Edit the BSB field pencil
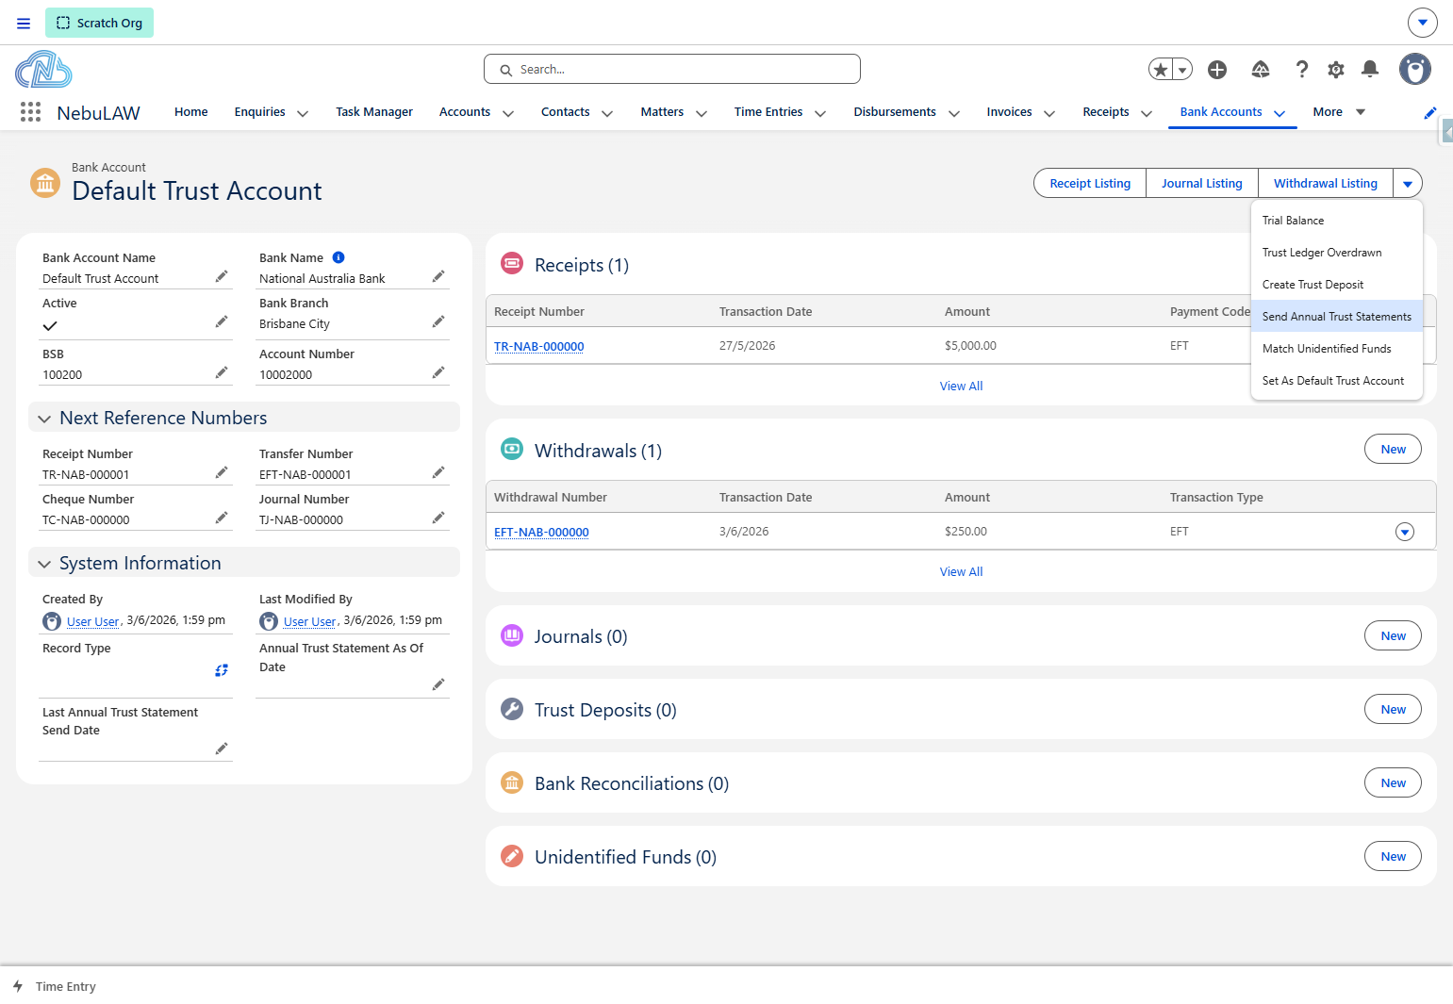The width and height of the screenshot is (1453, 1004). 222,372
